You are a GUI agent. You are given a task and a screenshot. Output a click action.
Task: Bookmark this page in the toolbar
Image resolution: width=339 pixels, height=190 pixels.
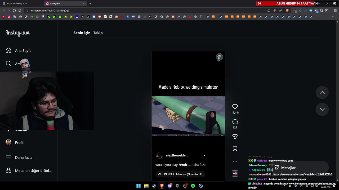[20, 11]
